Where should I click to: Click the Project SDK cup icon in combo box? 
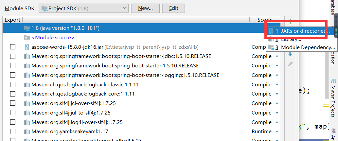(x=44, y=9)
